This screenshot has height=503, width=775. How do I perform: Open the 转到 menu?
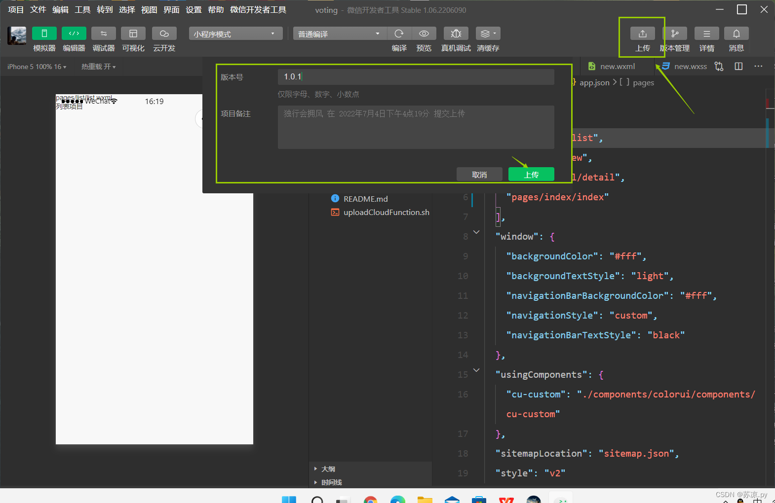tap(105, 9)
